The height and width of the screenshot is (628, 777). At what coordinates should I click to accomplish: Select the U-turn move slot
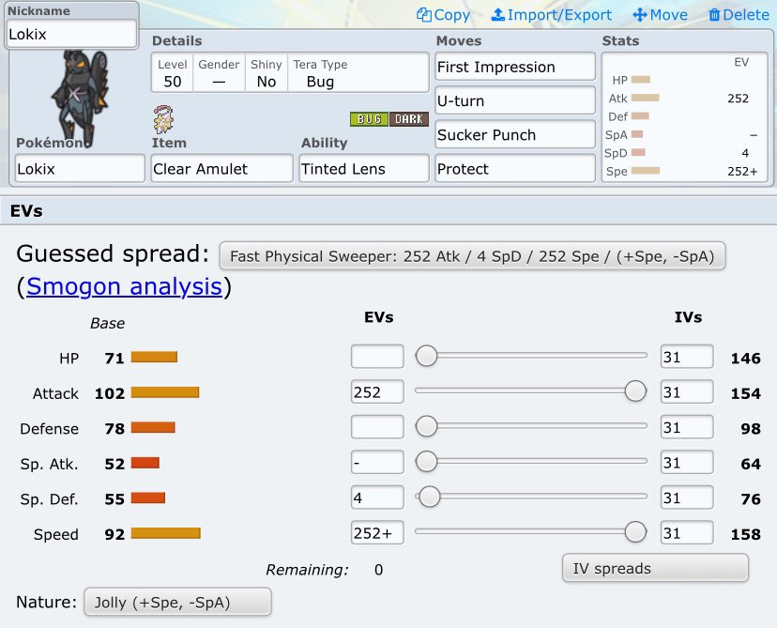(515, 100)
